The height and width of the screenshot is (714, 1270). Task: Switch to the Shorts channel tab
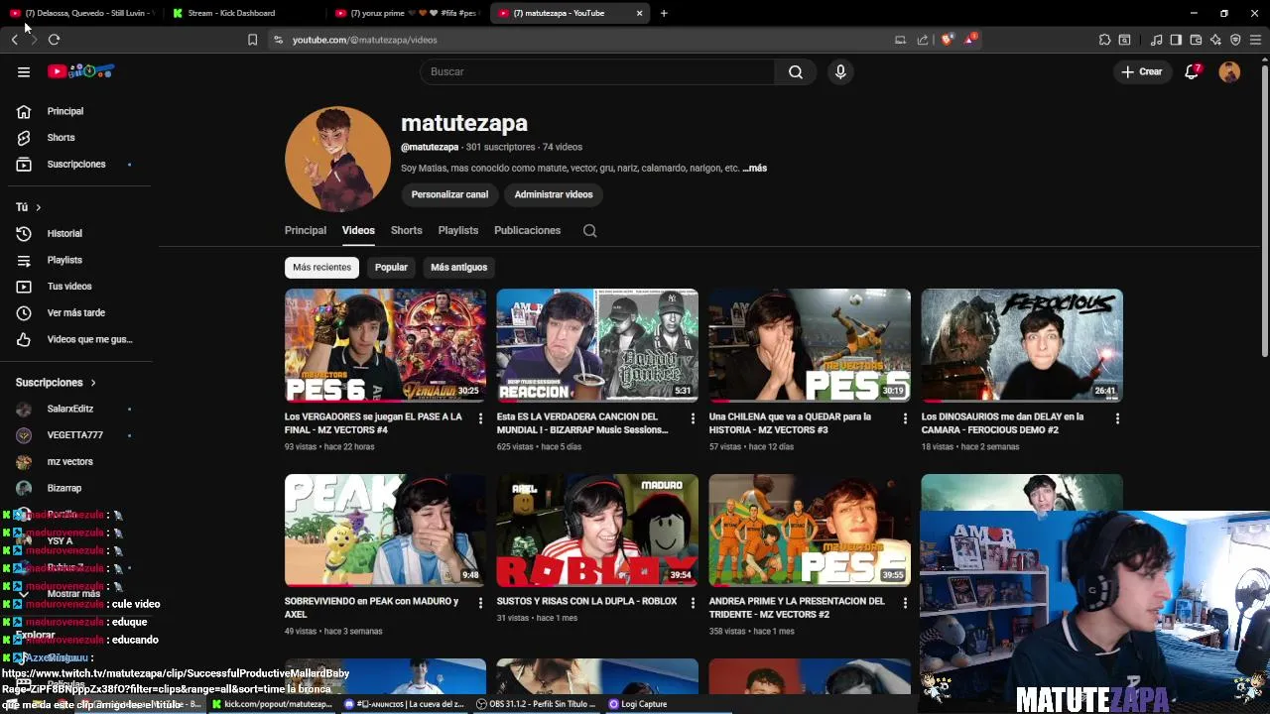pyautogui.click(x=406, y=230)
